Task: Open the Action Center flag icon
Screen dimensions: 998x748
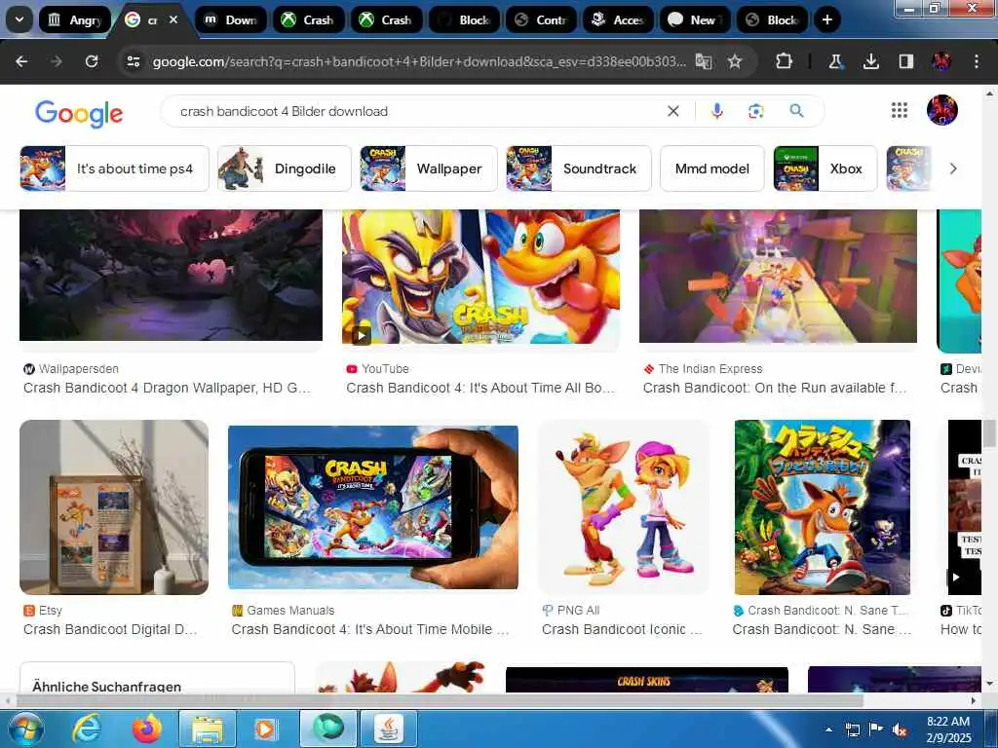Action: pyautogui.click(x=876, y=730)
